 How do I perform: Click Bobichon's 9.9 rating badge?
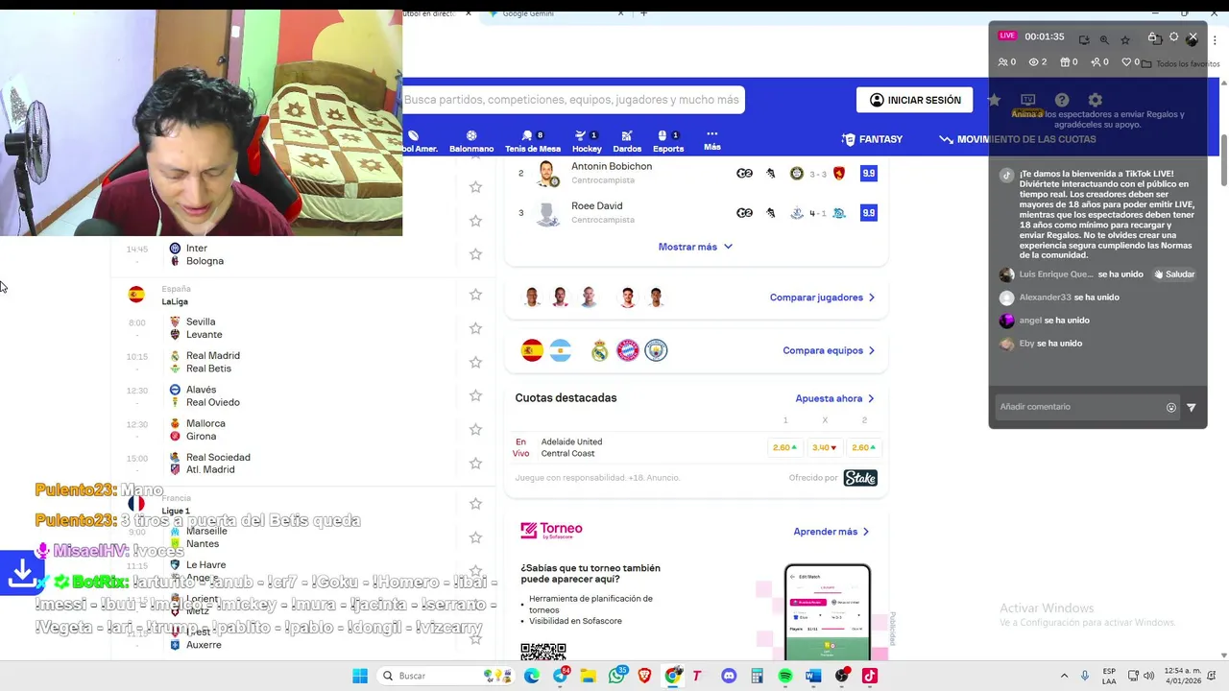coord(868,173)
